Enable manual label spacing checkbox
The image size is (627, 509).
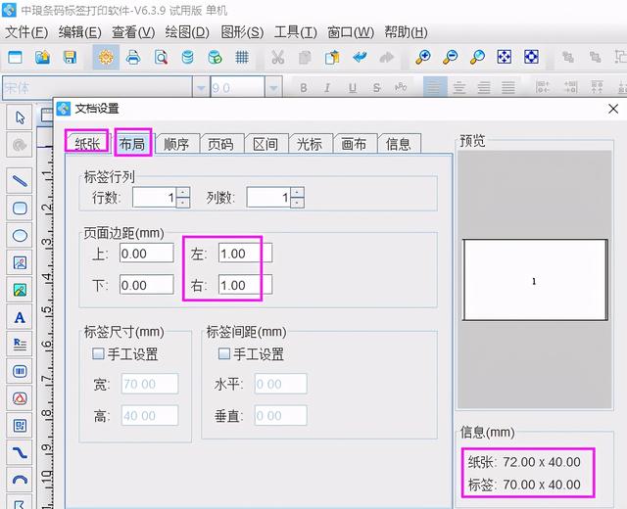[x=224, y=353]
